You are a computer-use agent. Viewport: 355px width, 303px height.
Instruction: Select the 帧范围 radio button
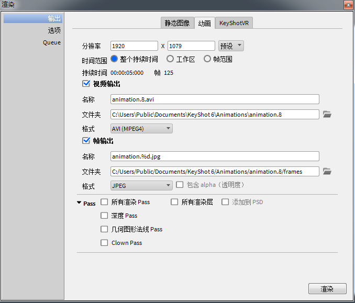pos(207,59)
